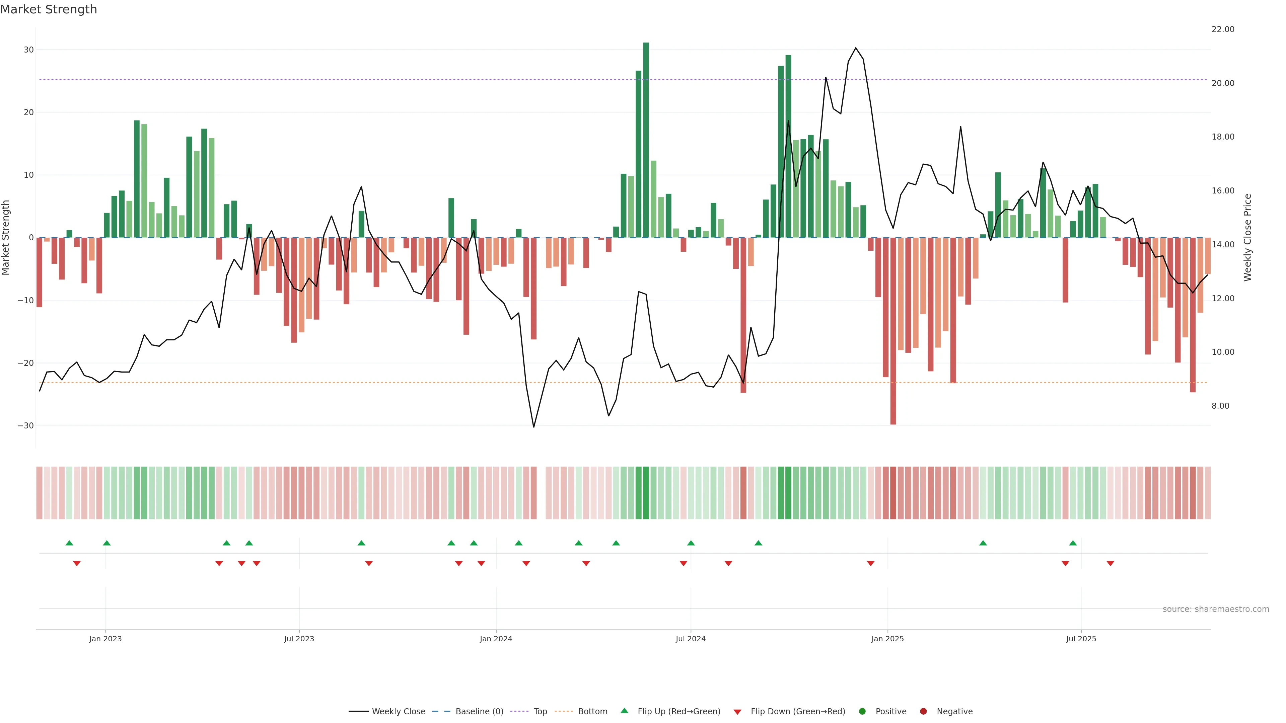Click Flip Down red triangle legend icon
Screen dimensions: 1286x723
737,712
